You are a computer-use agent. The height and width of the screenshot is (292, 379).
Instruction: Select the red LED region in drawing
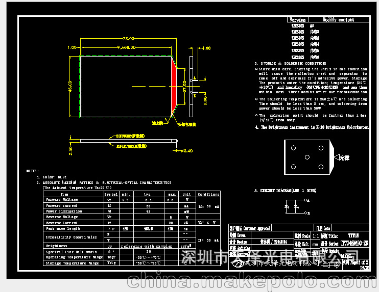[174, 86]
